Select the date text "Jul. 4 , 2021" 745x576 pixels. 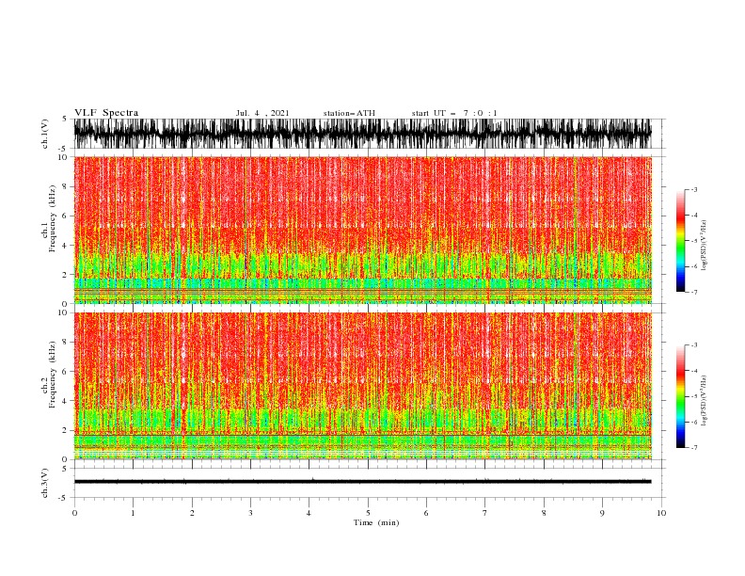(x=262, y=113)
